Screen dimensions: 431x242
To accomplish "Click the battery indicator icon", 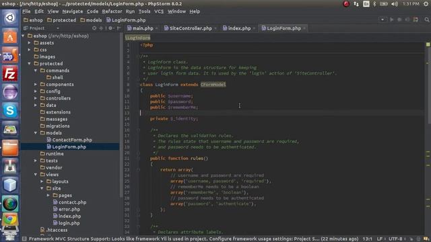I will point(384,4).
